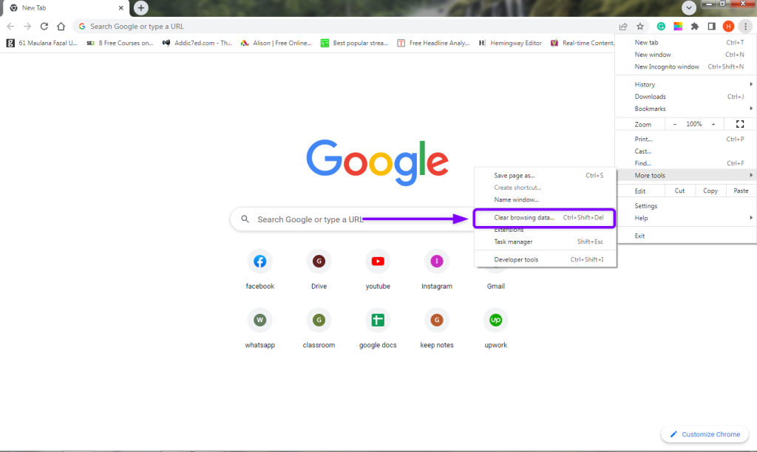Close the New Tab tab
The image size is (757, 452).
(x=120, y=7)
